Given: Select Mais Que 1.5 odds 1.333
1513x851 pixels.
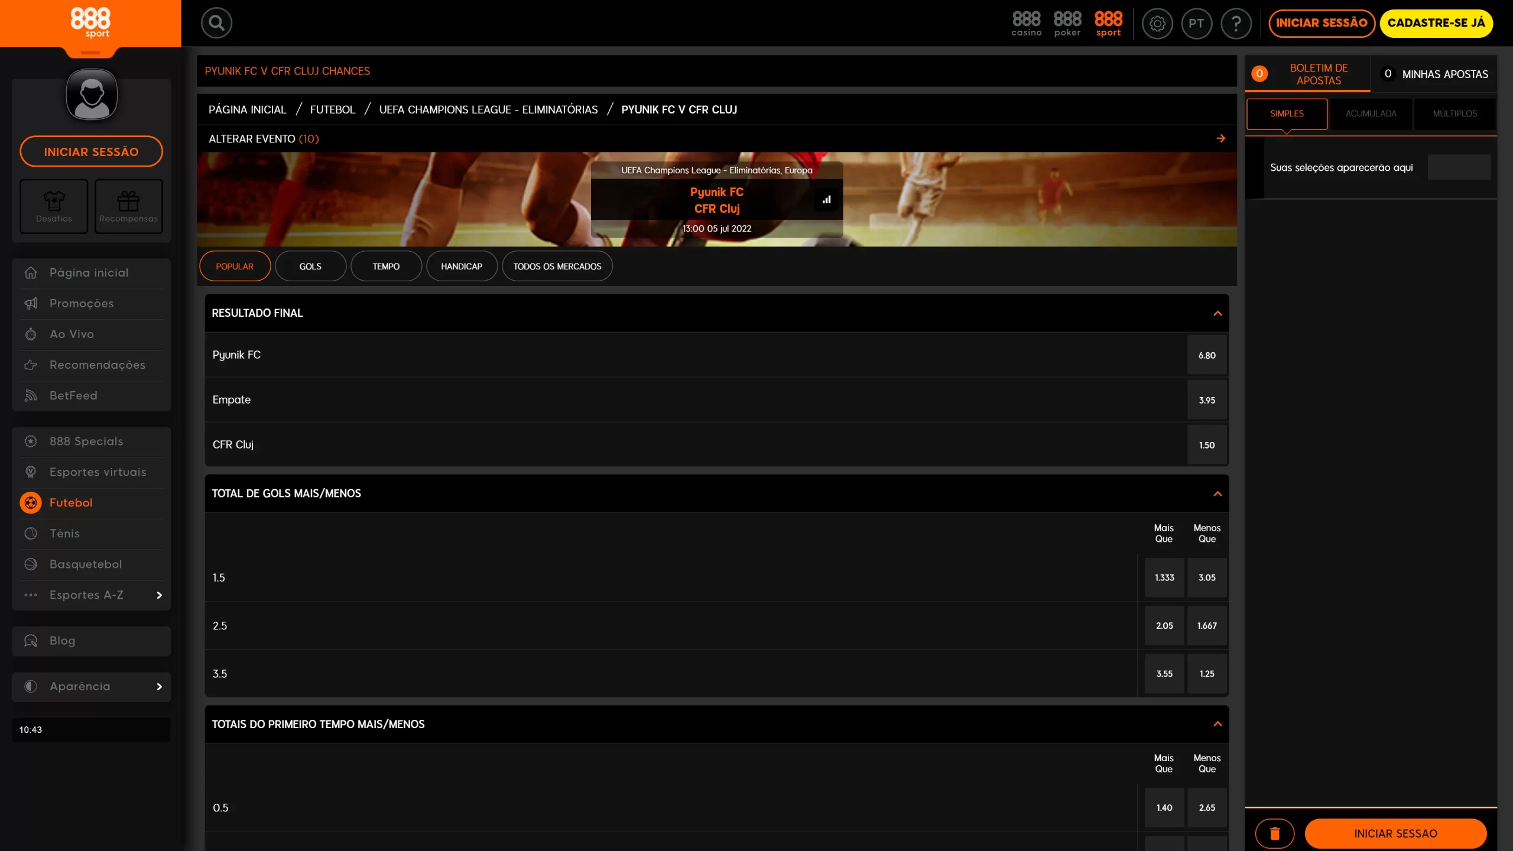Looking at the screenshot, I should coord(1164,577).
